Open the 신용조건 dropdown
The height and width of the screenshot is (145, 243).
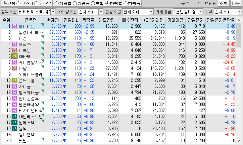[151, 12]
